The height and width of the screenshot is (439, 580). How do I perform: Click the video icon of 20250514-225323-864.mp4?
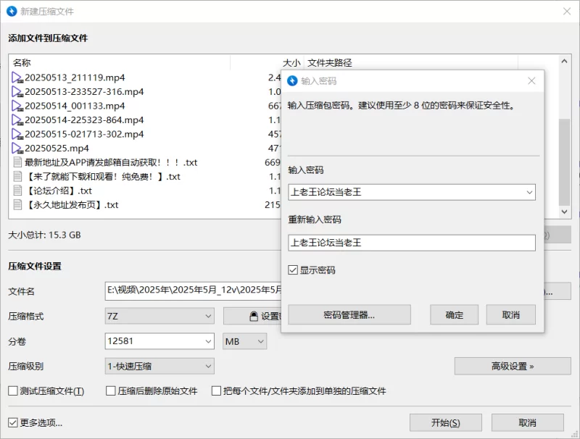17,120
